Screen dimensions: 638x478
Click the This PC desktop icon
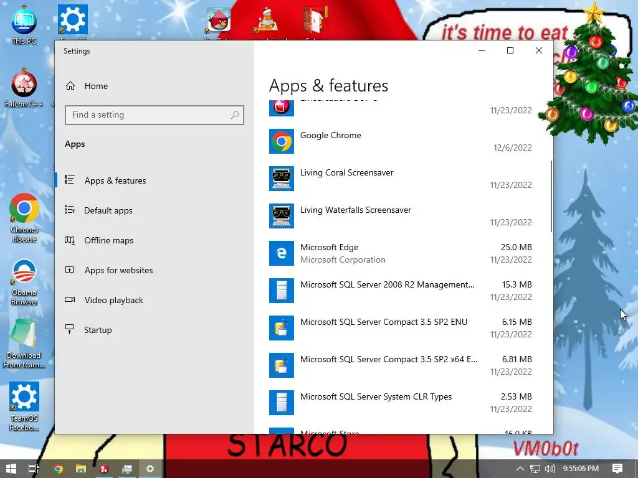24,25
